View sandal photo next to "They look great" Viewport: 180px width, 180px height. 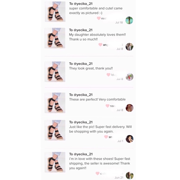[x=55, y=72]
